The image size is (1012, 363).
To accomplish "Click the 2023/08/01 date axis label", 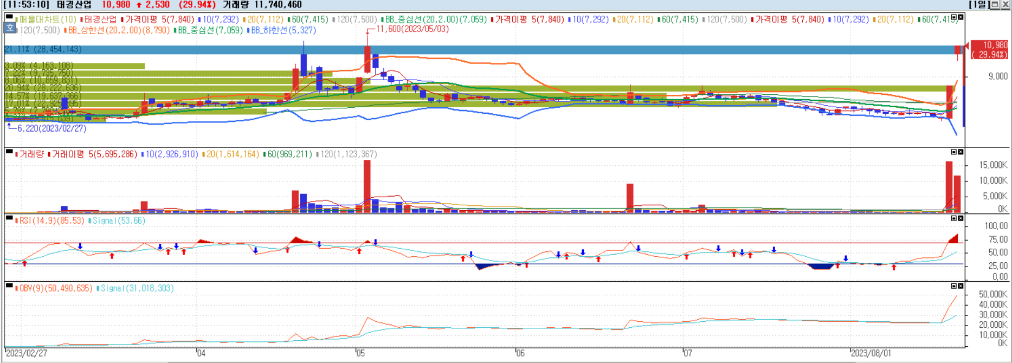I will pyautogui.click(x=872, y=353).
